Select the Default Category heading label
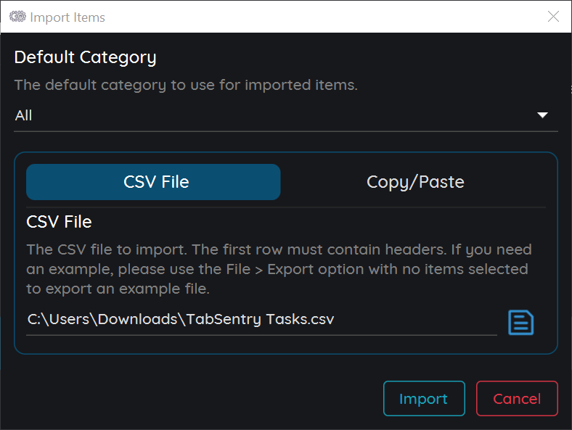This screenshot has height=430, width=572. [x=86, y=57]
